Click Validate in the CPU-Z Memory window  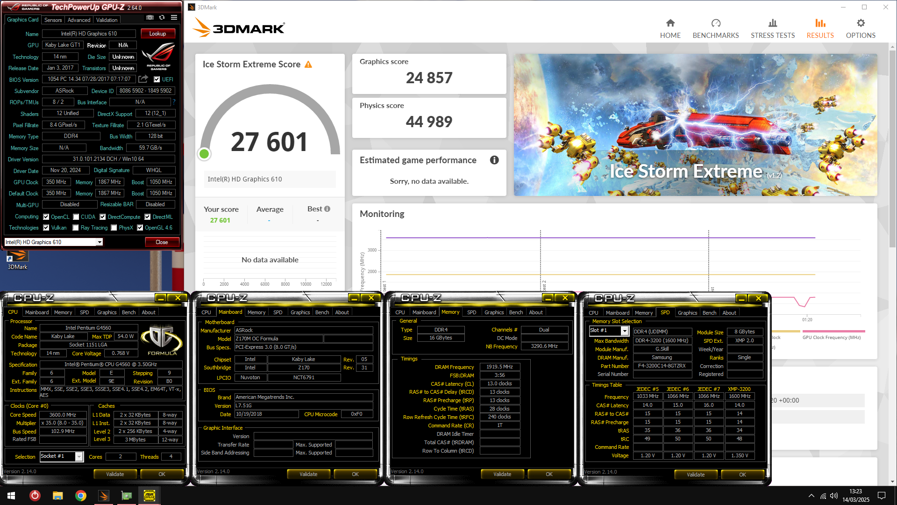tap(502, 474)
